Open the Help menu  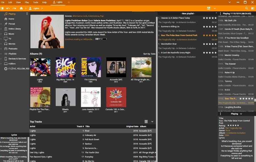click(x=44, y=2)
